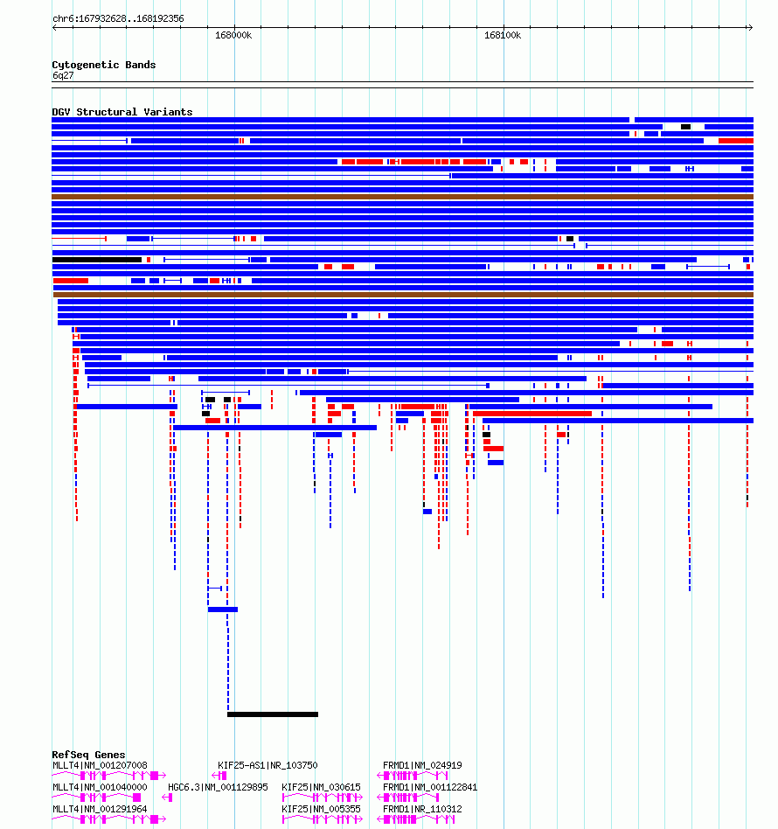Click the wide black variant bar at left edge

97,260
